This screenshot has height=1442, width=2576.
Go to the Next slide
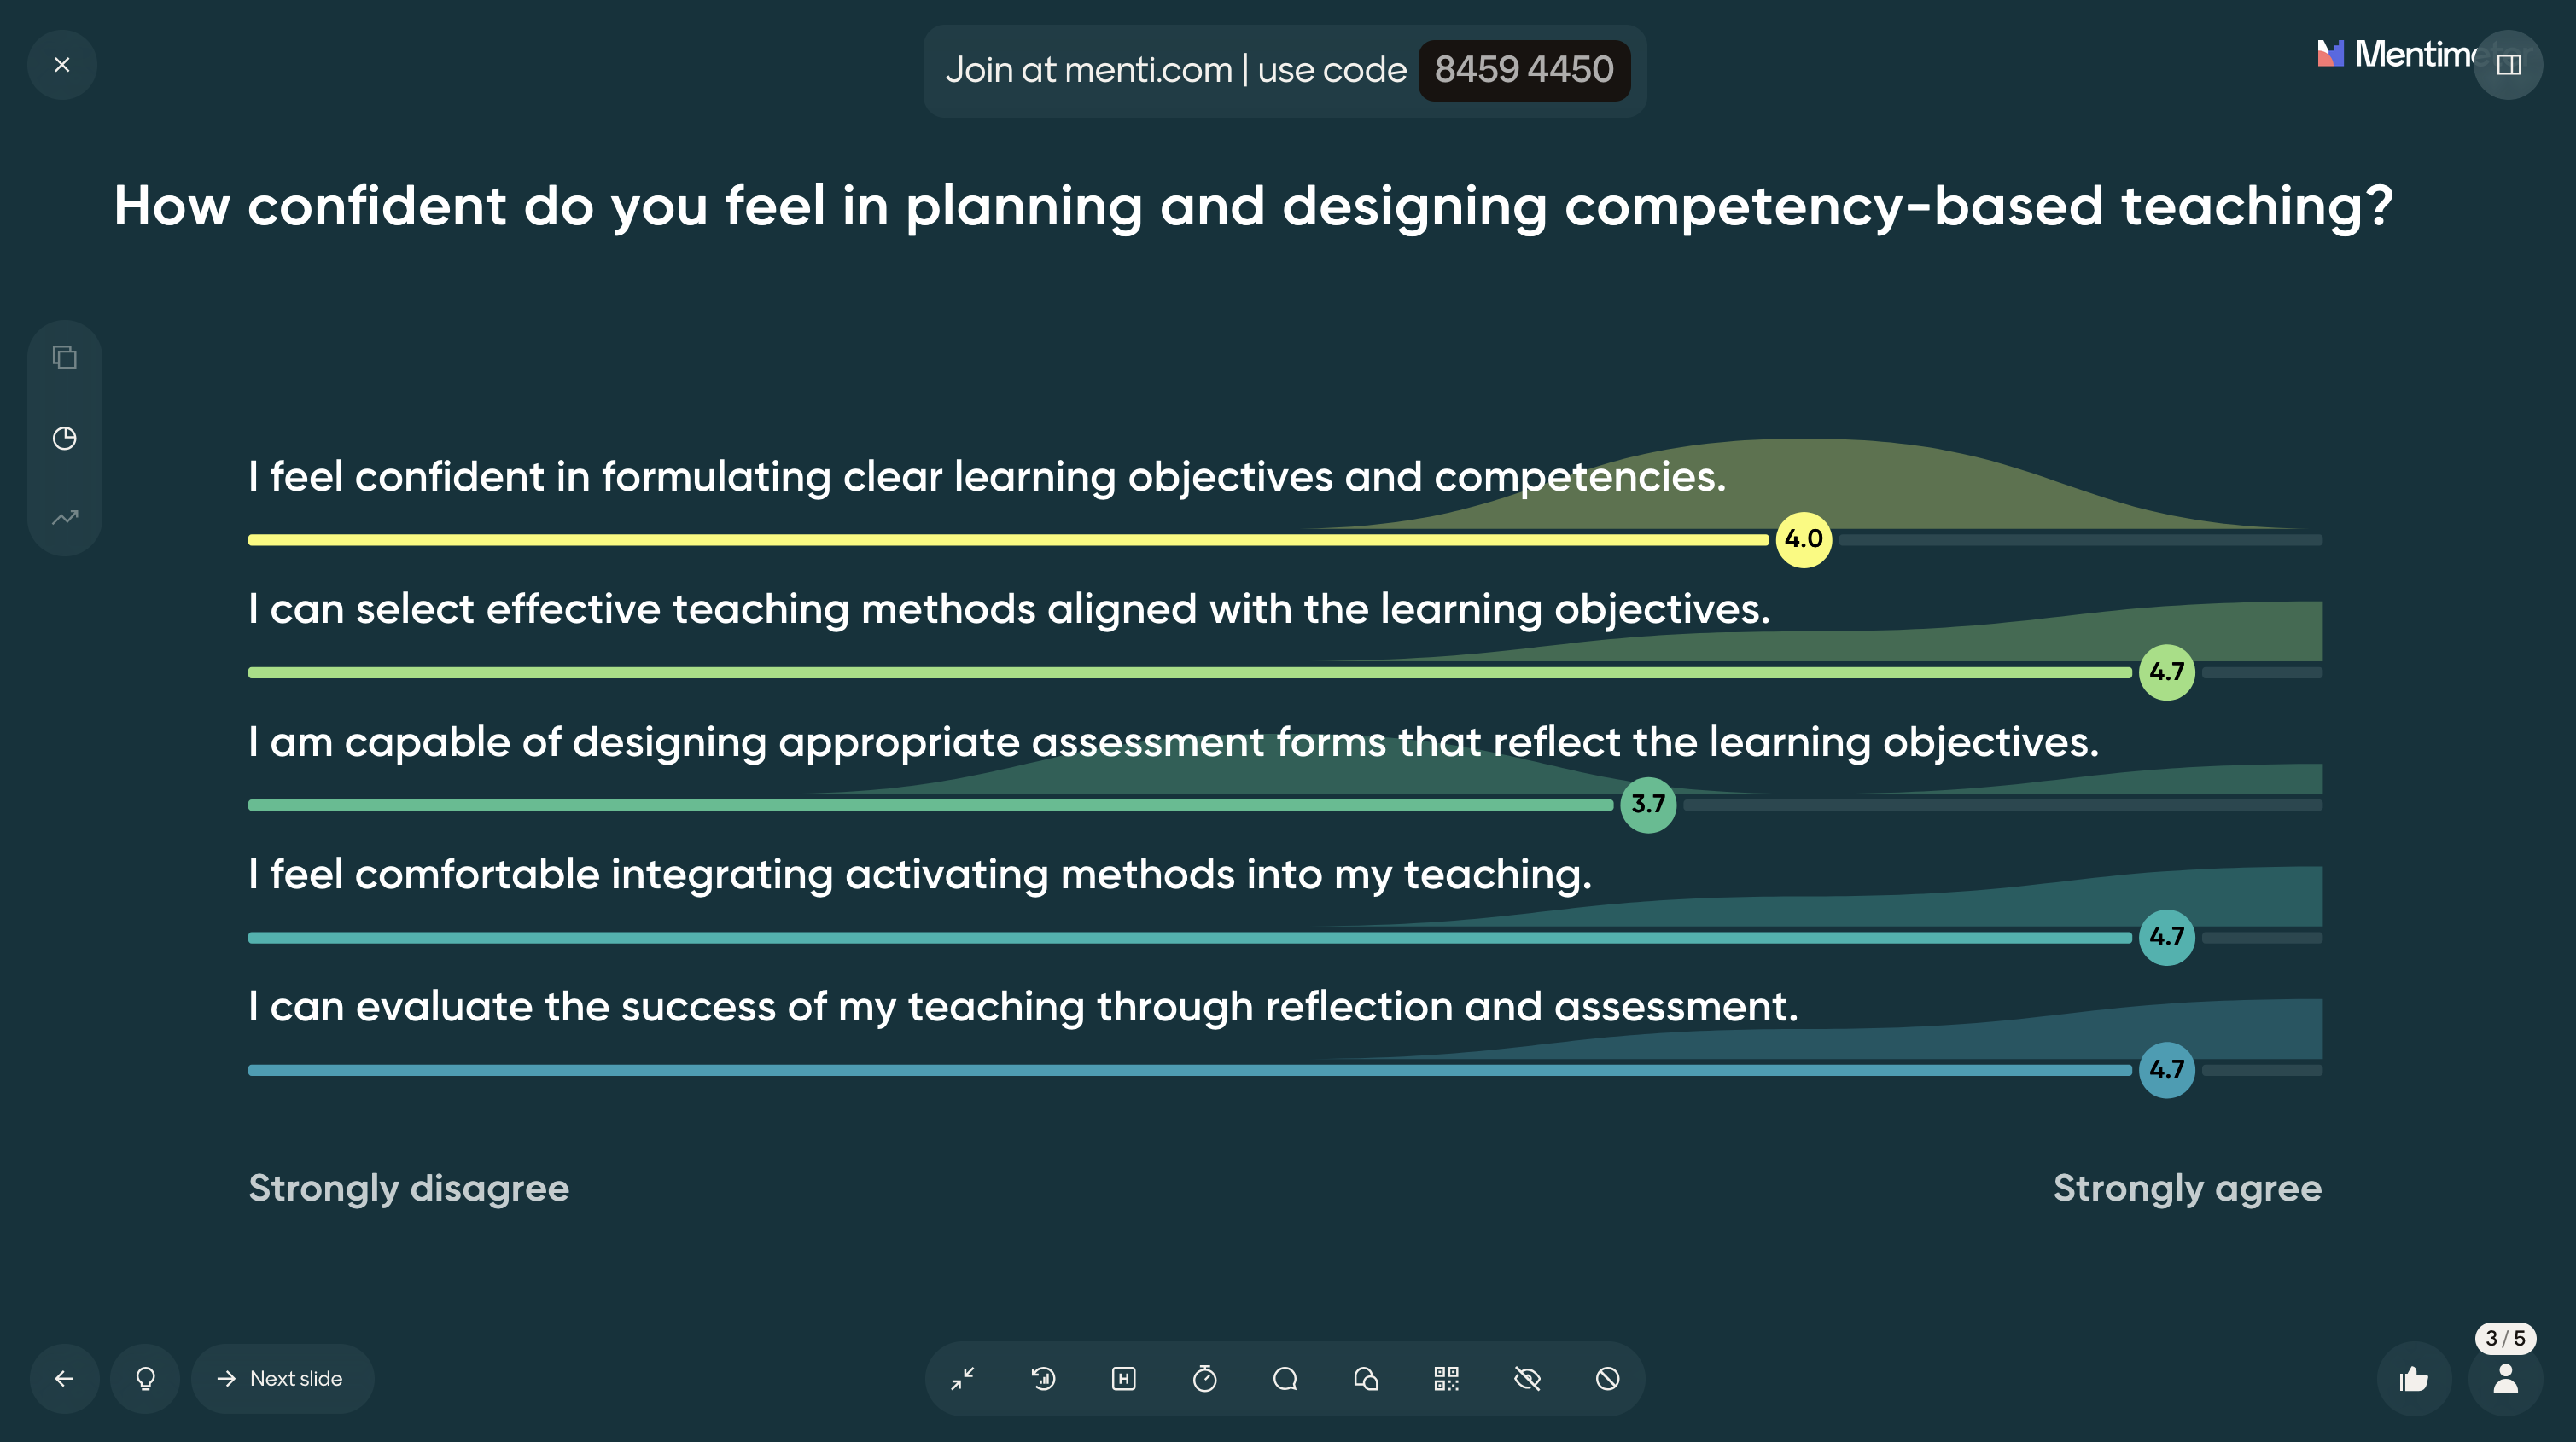(282, 1379)
